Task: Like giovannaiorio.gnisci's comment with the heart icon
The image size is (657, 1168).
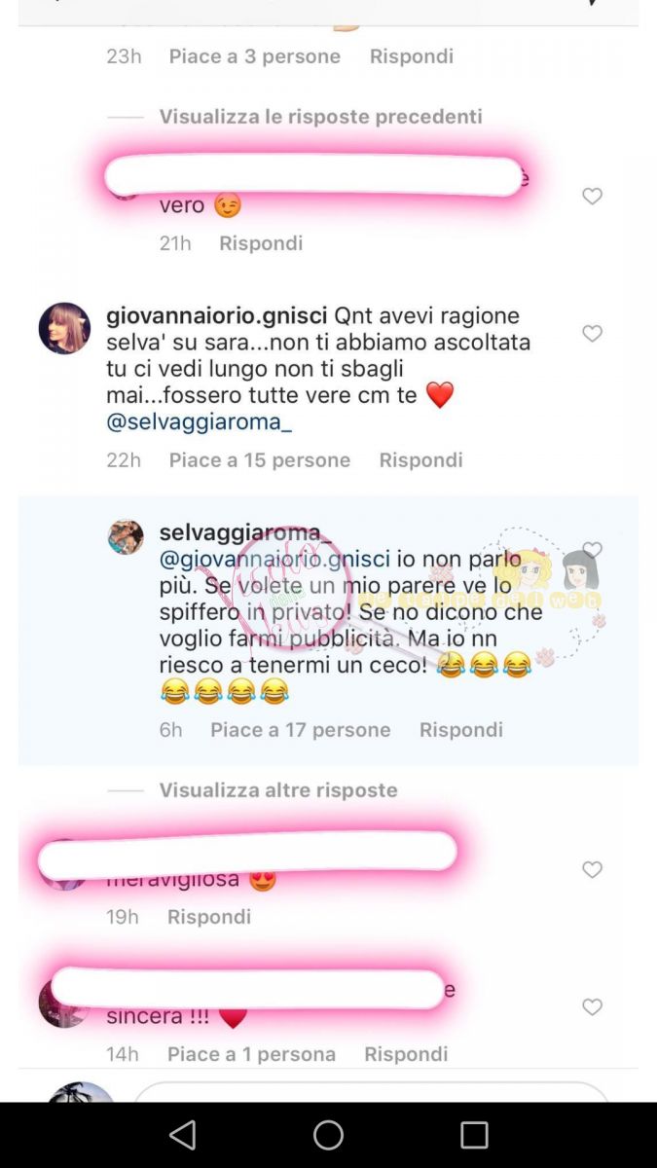Action: coord(592,334)
